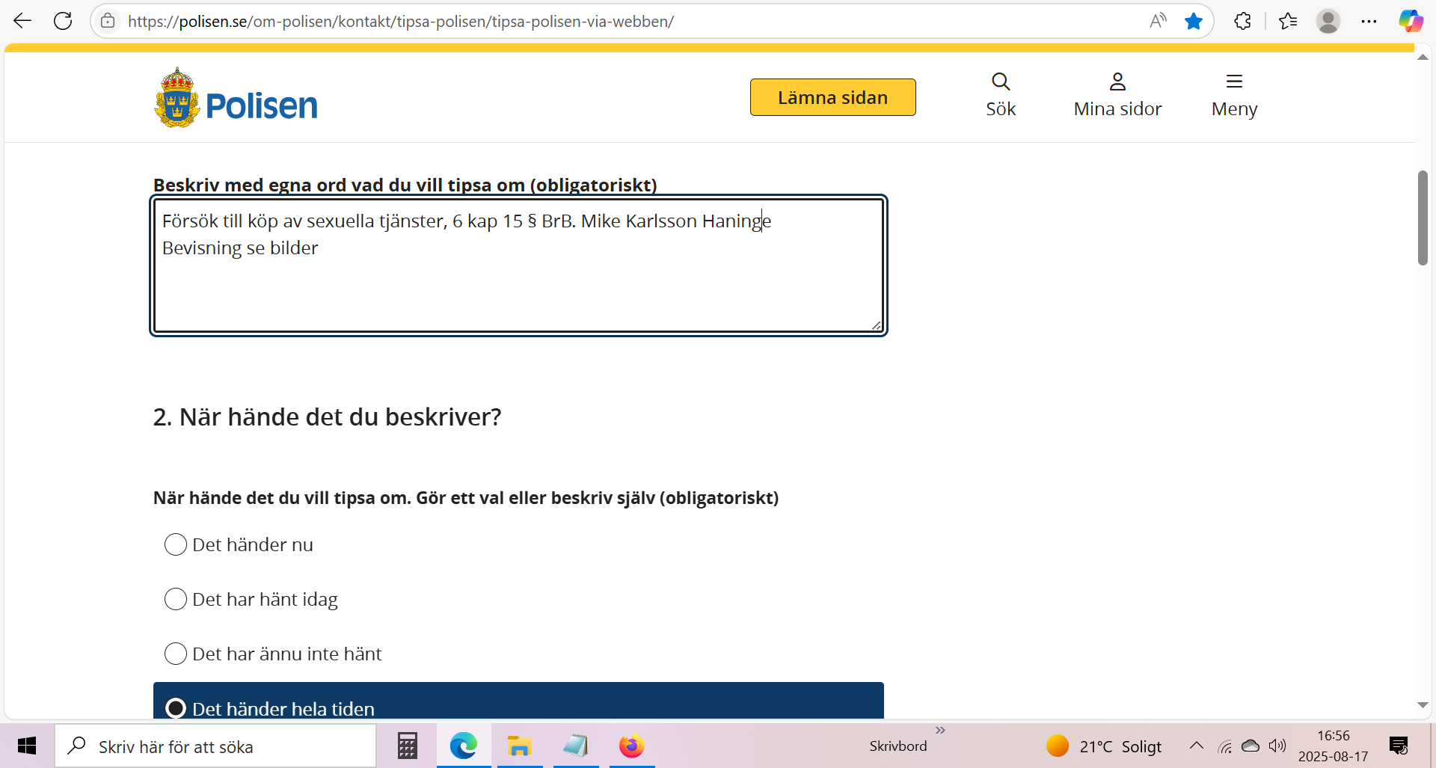Toggle the favorite star in address bar

tap(1193, 21)
